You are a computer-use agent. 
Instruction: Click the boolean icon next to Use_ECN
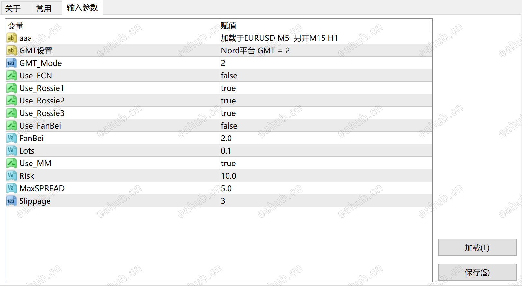[x=11, y=76]
